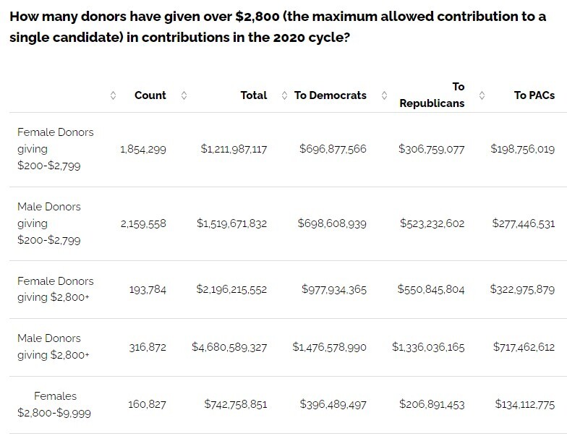Select Female Donors giving $200-$2,799 row label
This screenshot has width=567, height=436.
[56, 149]
